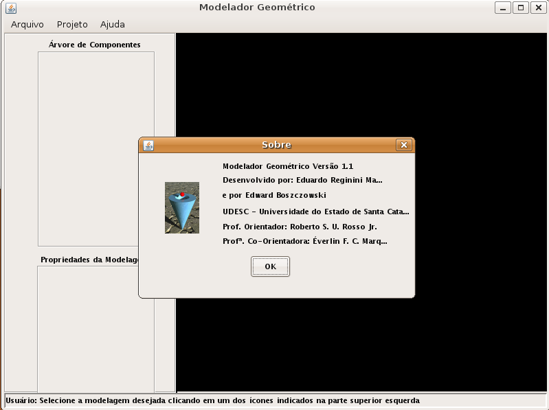This screenshot has height=410, width=549.
Task: Minimize the Modelador Geométrico window
Action: pyautogui.click(x=504, y=8)
